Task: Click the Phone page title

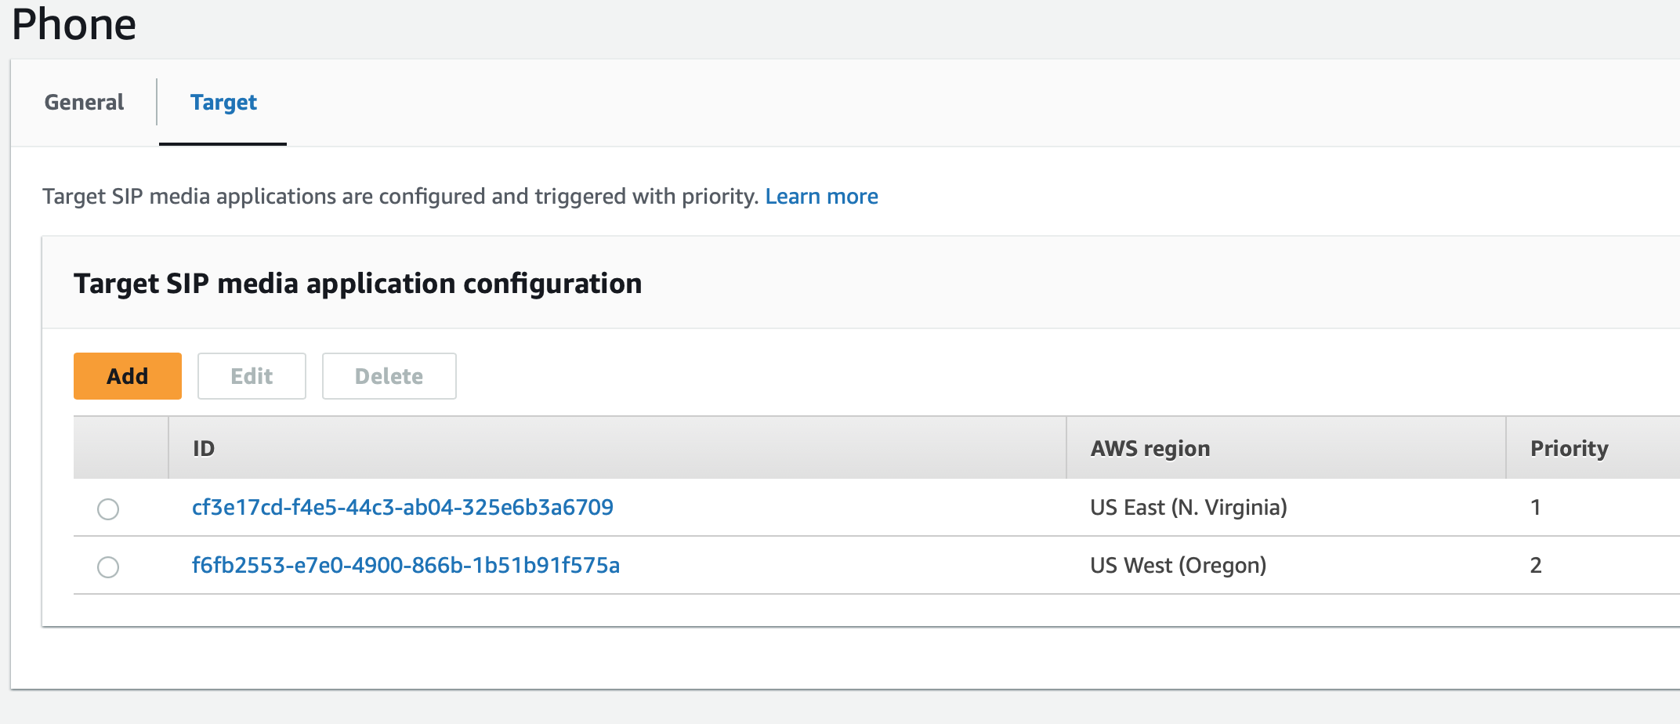Action: pyautogui.click(x=74, y=25)
